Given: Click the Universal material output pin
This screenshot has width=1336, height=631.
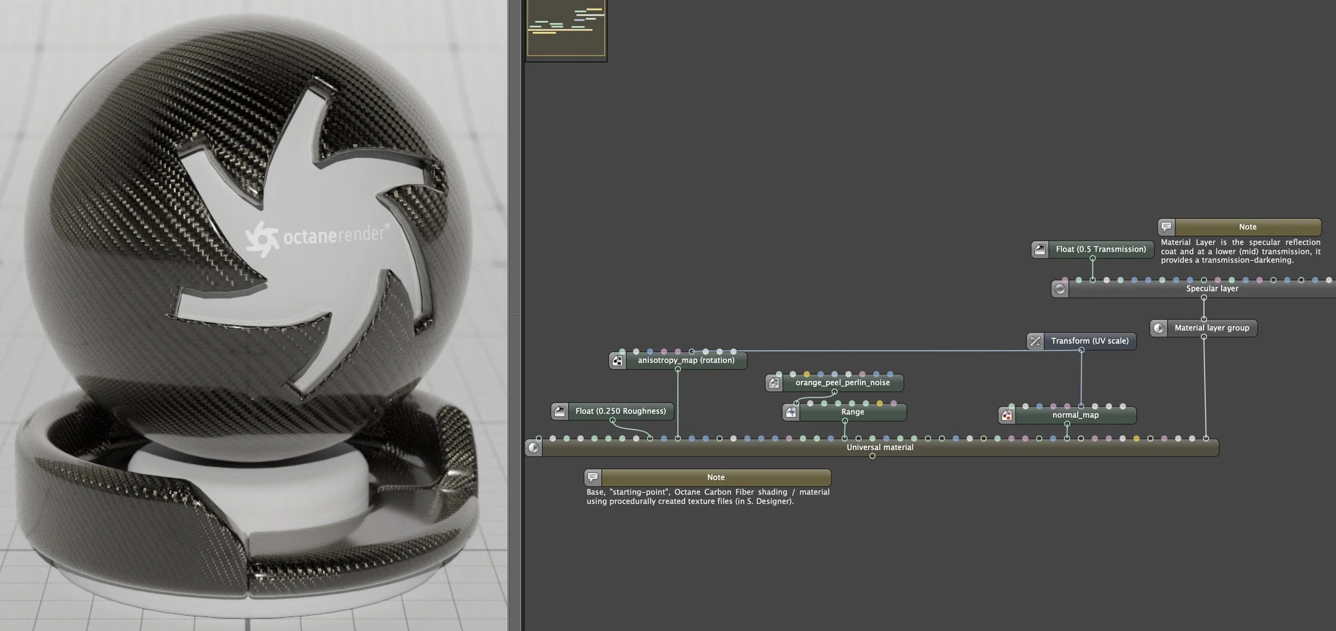Looking at the screenshot, I should tap(872, 456).
